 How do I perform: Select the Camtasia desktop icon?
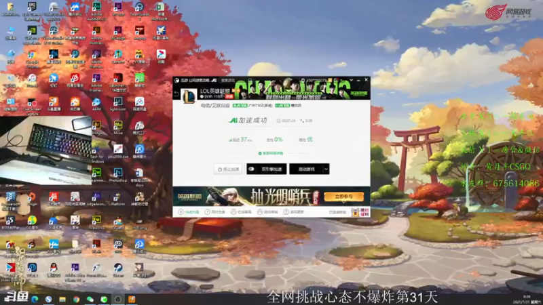tap(117, 57)
